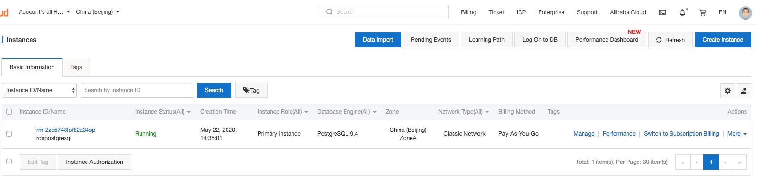Click the Data Import button

(378, 40)
